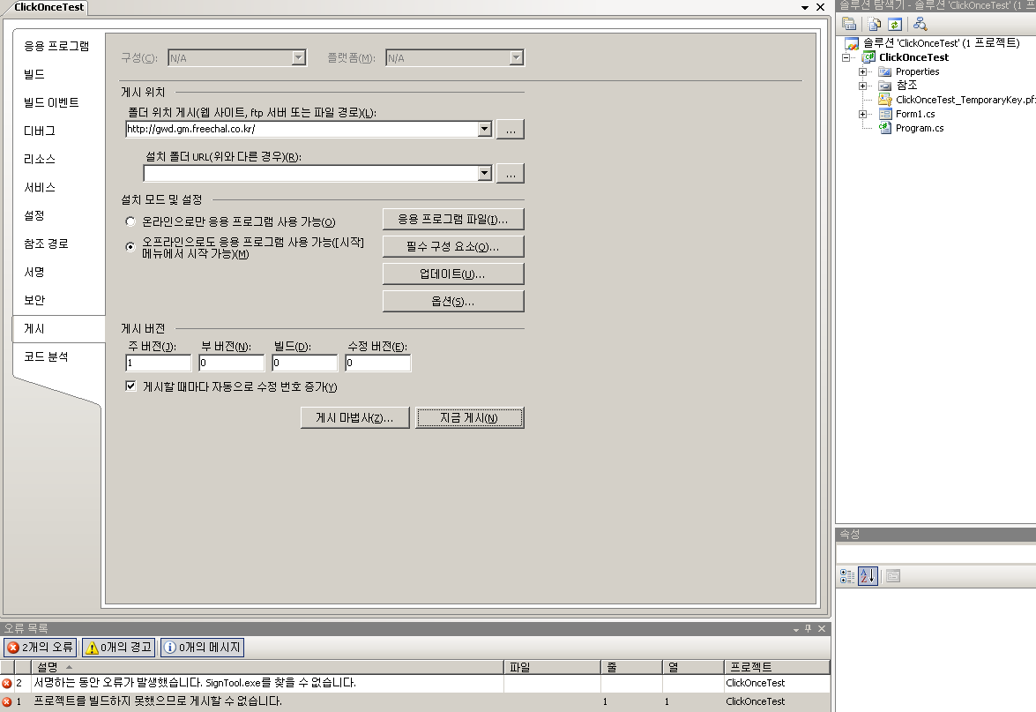Open the 필수 구성 요소 dialog button
Screen dimensions: 1036x712
tap(453, 246)
